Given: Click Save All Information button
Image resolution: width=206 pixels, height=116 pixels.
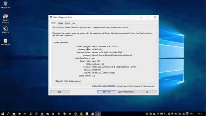Looking at the screenshot, I should coord(127,92).
